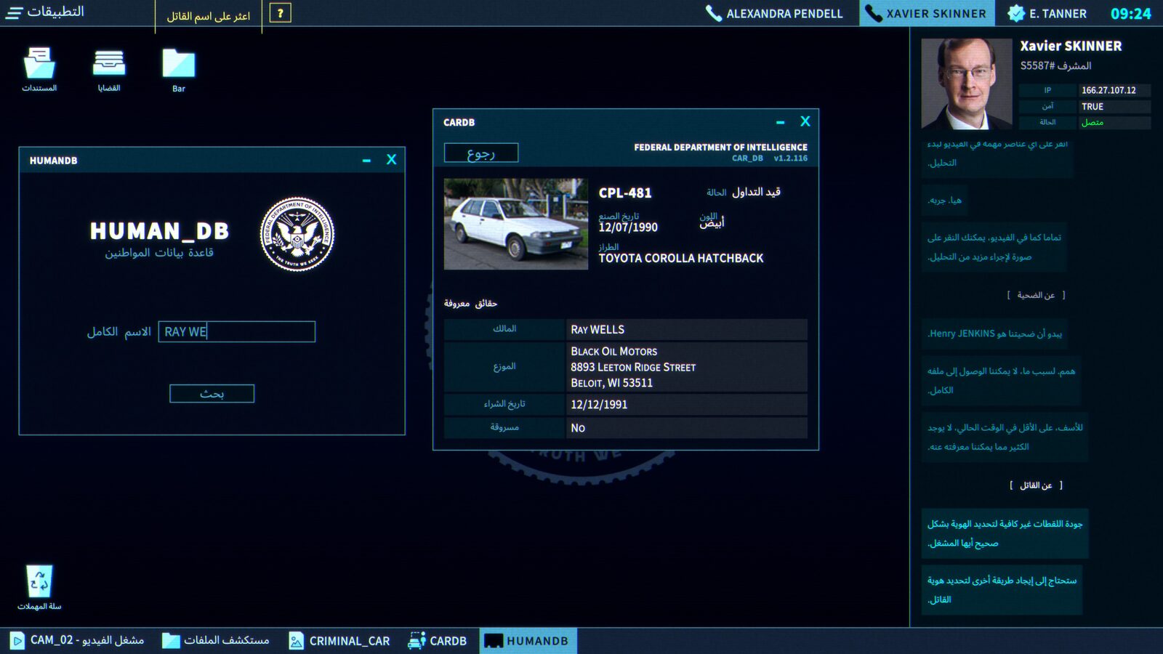Screen dimensions: 1163x654
Task: Click the stolen status value No
Action: [x=578, y=428]
